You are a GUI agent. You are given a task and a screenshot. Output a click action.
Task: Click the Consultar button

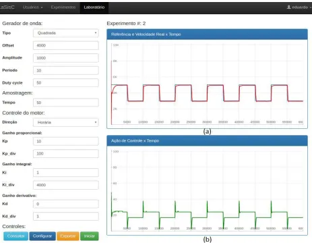(x=15, y=236)
